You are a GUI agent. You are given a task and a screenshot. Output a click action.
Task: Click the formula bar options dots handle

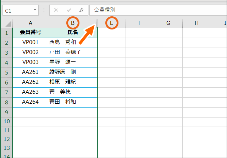44,10
